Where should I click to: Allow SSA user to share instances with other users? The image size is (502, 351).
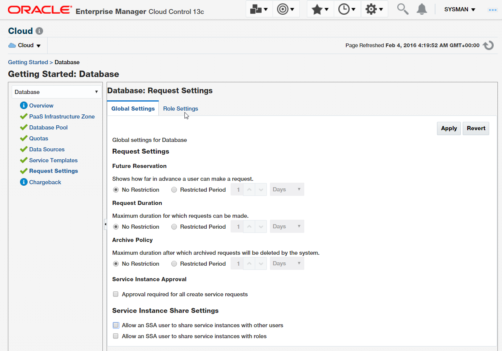click(116, 325)
